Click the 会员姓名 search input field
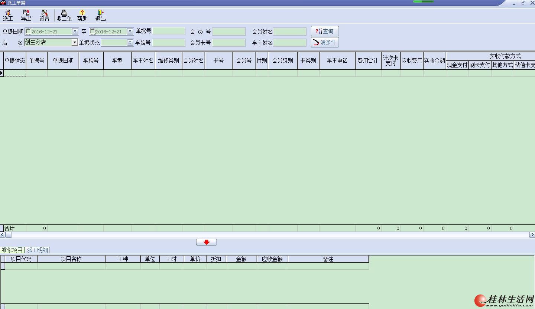This screenshot has height=309, width=535. point(290,32)
